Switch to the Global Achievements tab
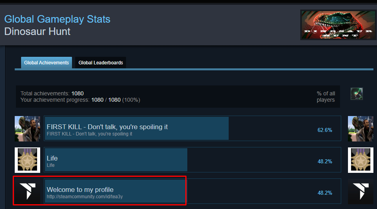 (47, 63)
